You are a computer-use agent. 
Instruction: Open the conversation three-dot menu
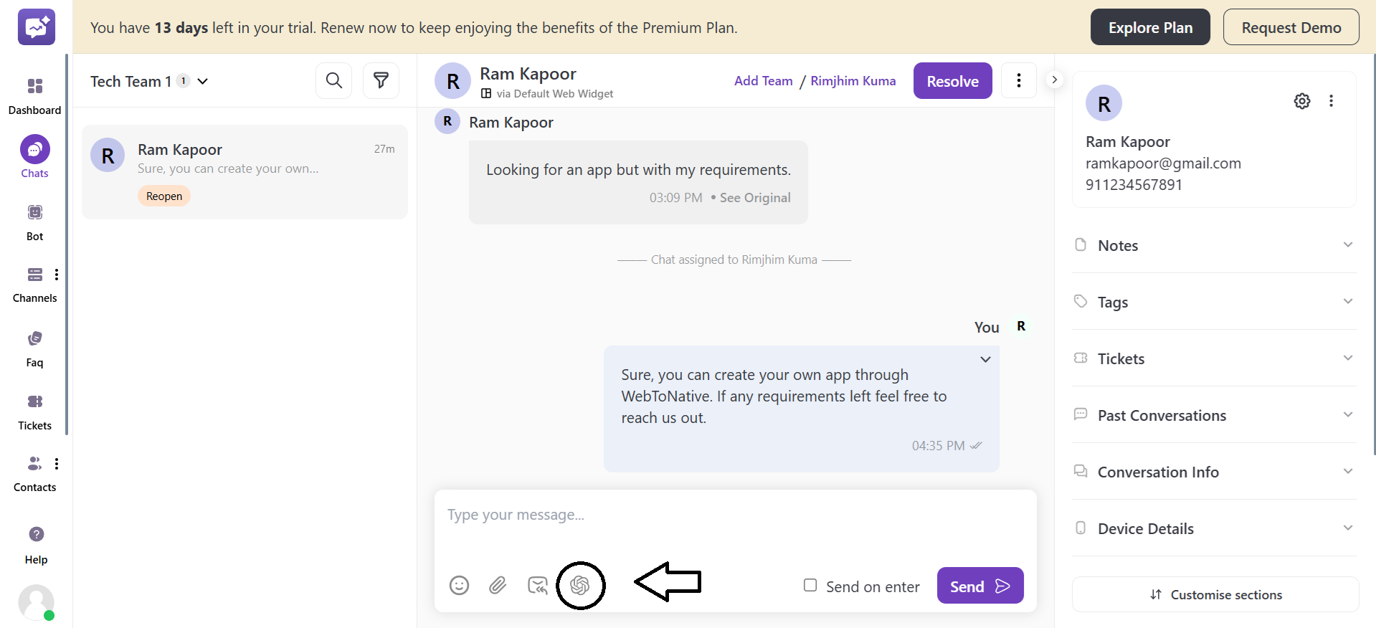1018,80
